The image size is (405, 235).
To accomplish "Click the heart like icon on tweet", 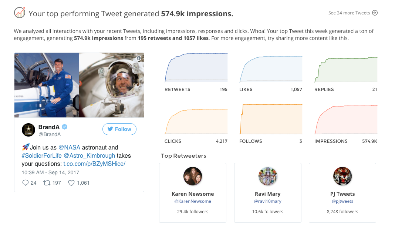I will tap(71, 183).
